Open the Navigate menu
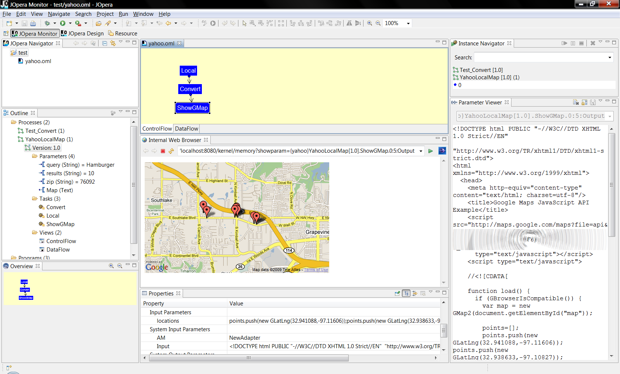 [x=59, y=14]
